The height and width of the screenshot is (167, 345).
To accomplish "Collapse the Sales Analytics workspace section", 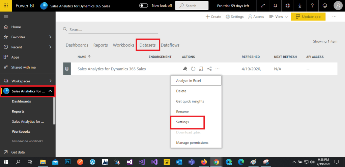I will tap(50, 91).
